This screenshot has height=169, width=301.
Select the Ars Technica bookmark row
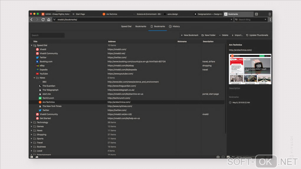click(127, 102)
